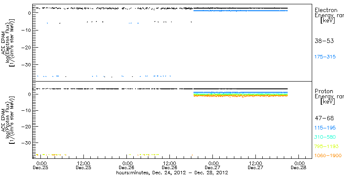Screen dimensions: 344x176
Task: Click the -10 tick on the proton flux axis
Action: [25, 110]
